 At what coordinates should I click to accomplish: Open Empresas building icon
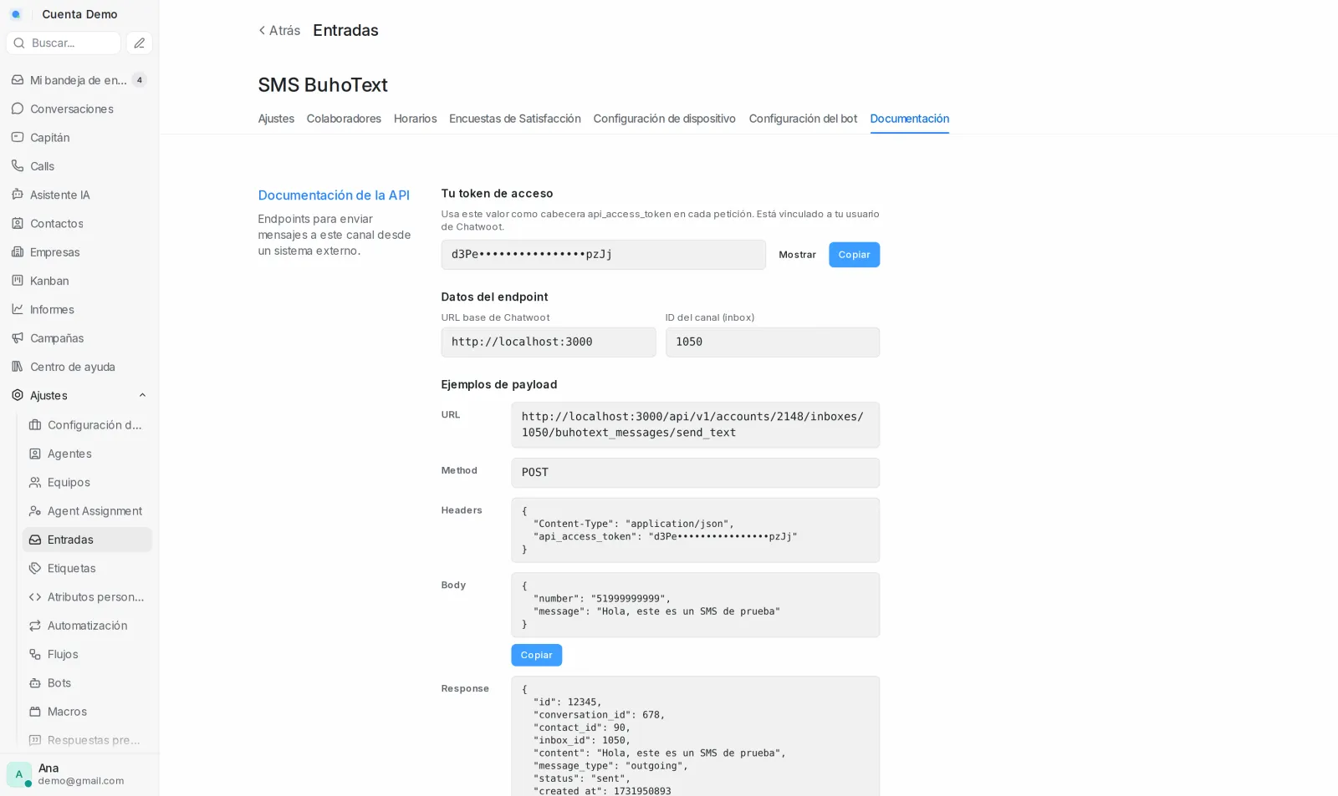click(18, 251)
